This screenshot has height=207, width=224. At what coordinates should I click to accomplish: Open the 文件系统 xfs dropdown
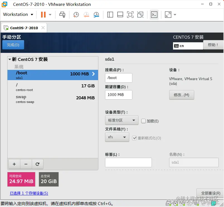pos(117,137)
